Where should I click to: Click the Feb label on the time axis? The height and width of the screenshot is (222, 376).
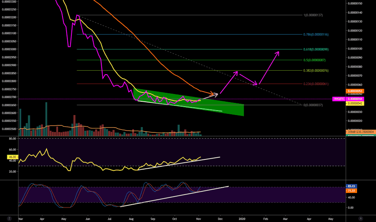coord(265,219)
